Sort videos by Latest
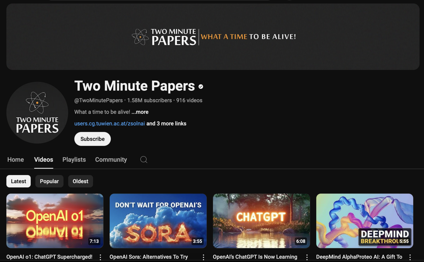This screenshot has height=262, width=424. click(18, 181)
